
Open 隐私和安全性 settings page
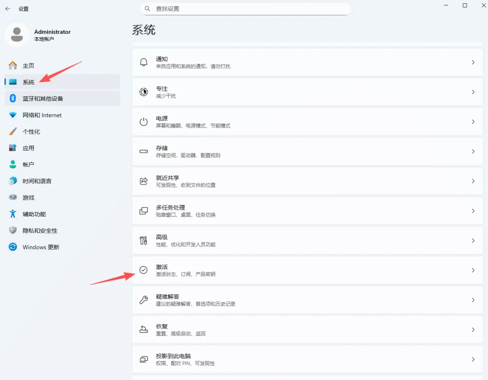62,230
